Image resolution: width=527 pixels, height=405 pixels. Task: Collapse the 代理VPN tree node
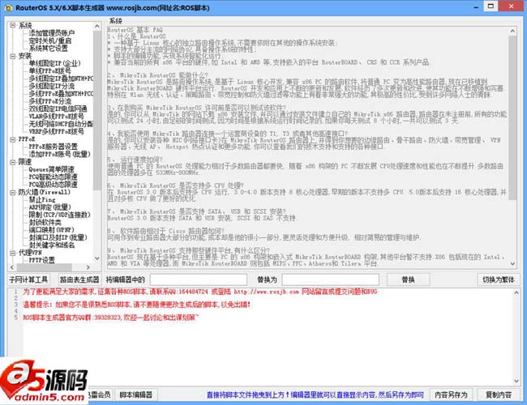pyautogui.click(x=13, y=253)
